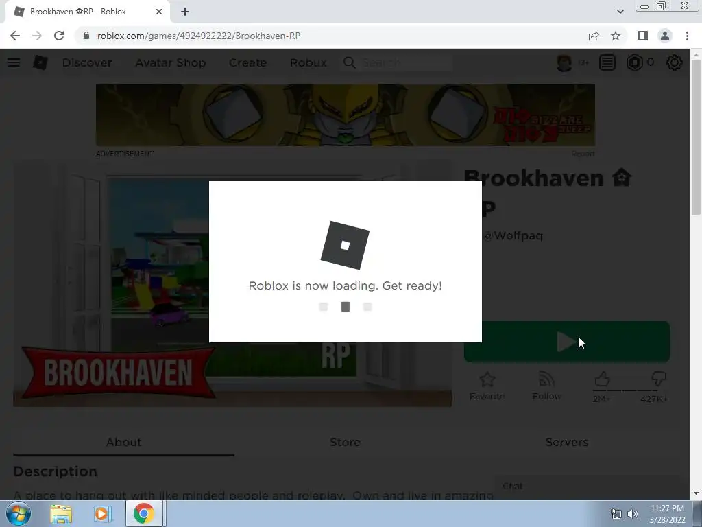
Task: Click the banner advertisement image
Action: 346,115
